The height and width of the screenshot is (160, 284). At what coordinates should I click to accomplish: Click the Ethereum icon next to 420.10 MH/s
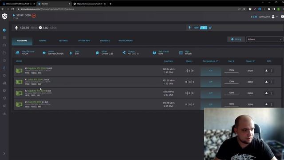[16, 28]
